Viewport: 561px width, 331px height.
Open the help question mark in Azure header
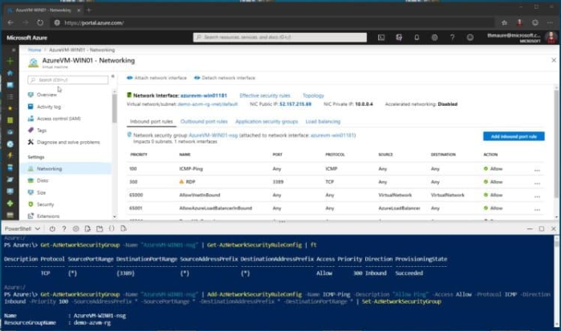452,37
